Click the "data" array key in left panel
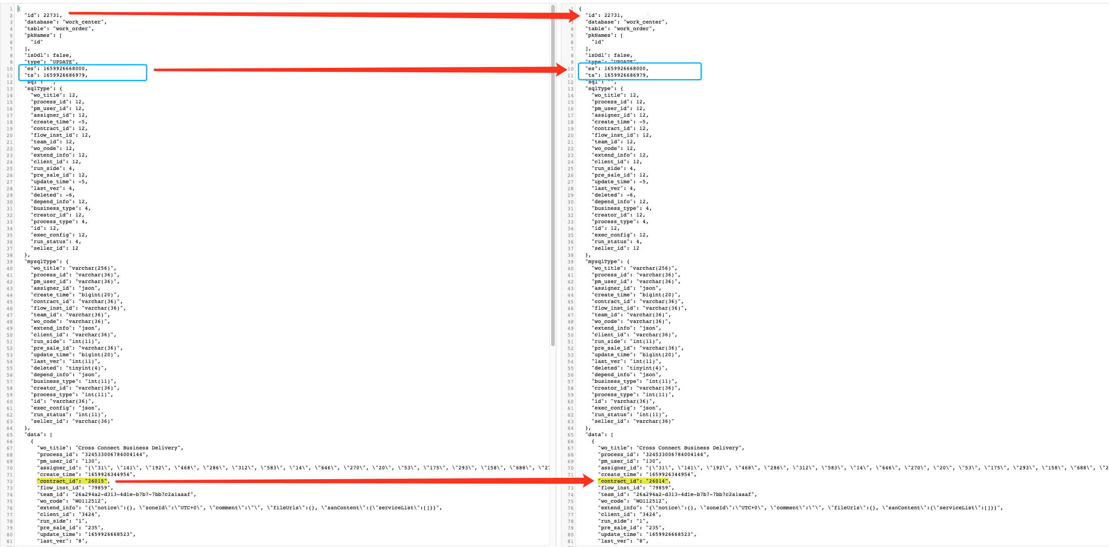The image size is (1109, 547). tap(35, 434)
